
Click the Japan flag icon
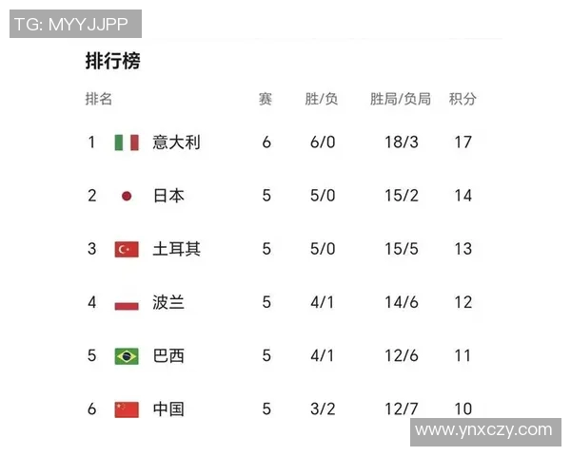pos(127,196)
